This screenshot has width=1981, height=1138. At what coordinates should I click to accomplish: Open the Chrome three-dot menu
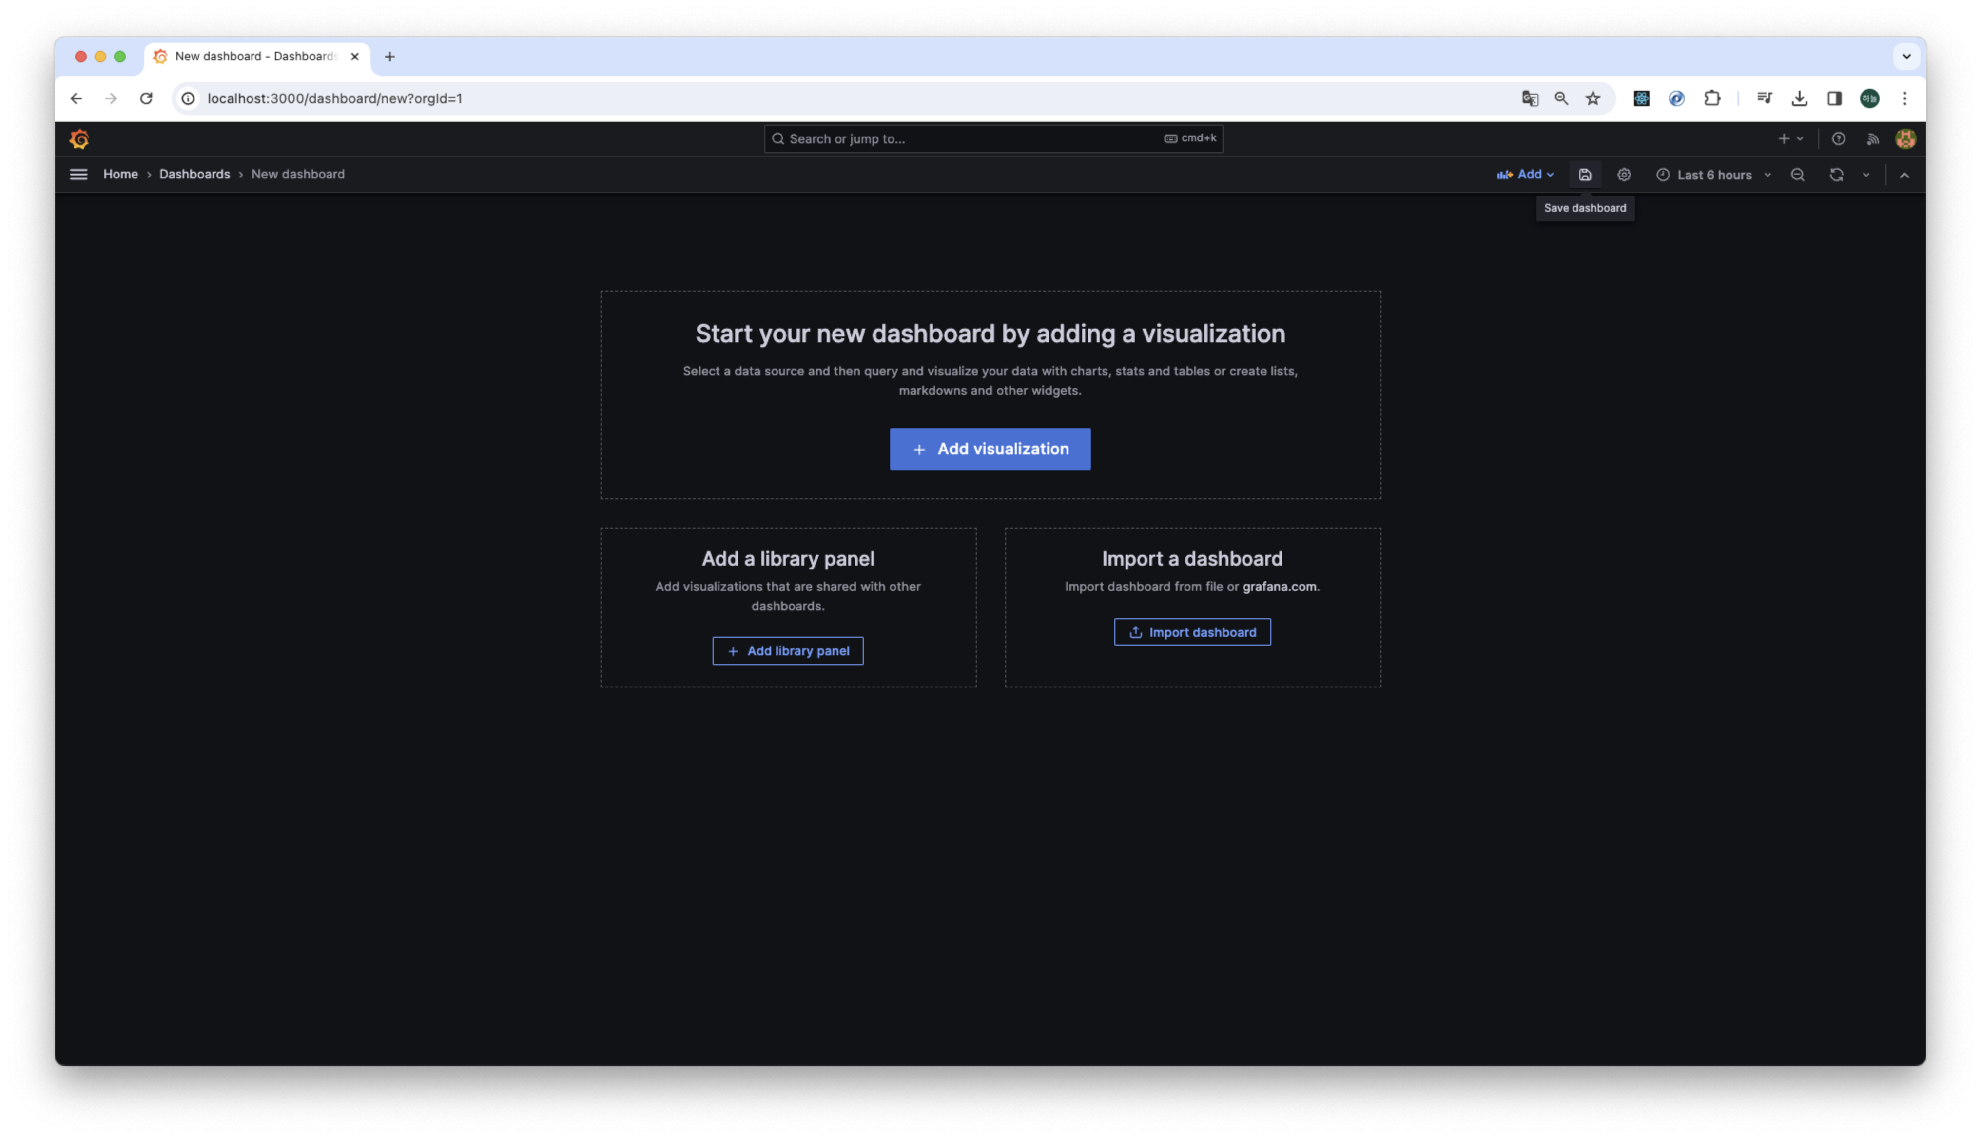point(1904,98)
